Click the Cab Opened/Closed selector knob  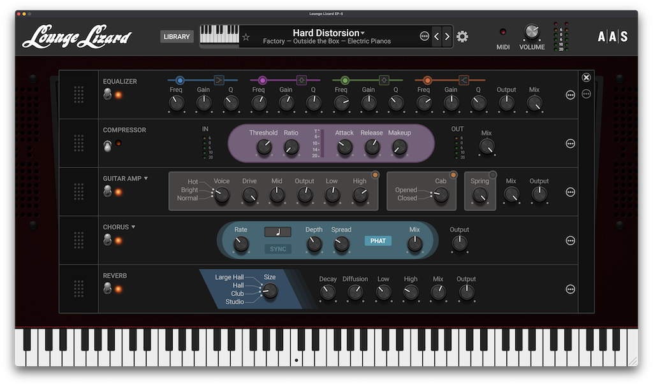tap(441, 195)
